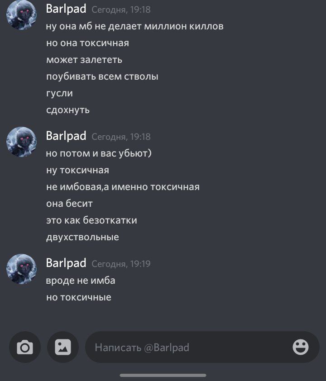Image resolution: width=326 pixels, height=381 pixels.
Task: Select the message 'ну она мб не делает миллион киллов'
Action: point(135,26)
